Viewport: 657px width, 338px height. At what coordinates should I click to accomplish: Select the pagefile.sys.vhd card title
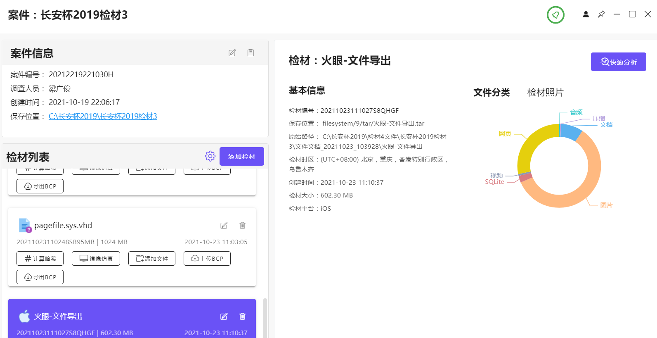click(x=63, y=226)
